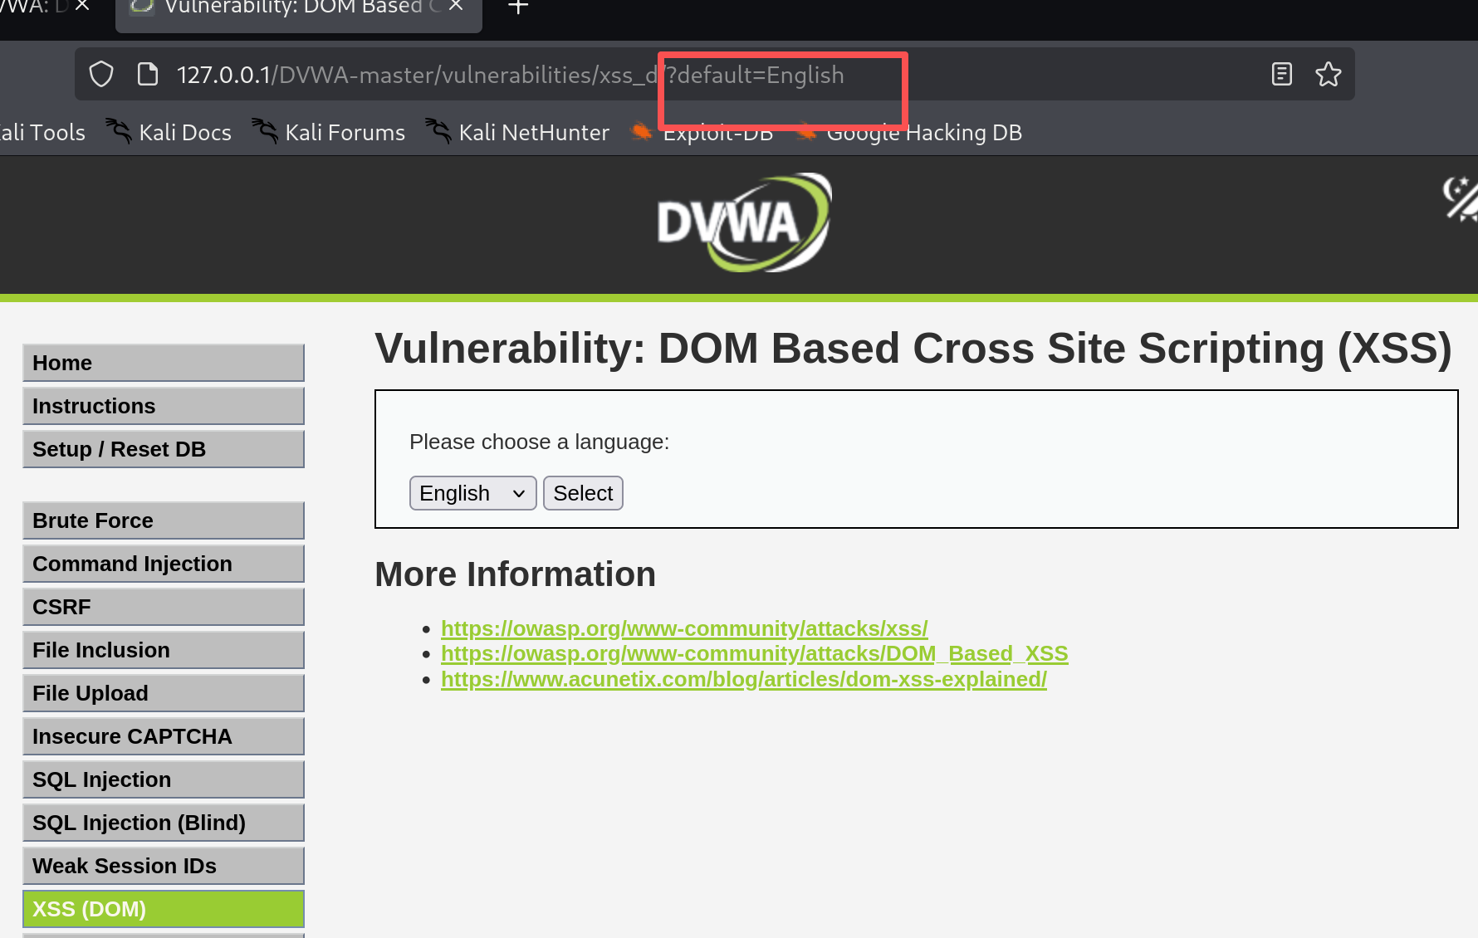
Task: Click the Kali Tools bookmark
Action: click(x=42, y=132)
